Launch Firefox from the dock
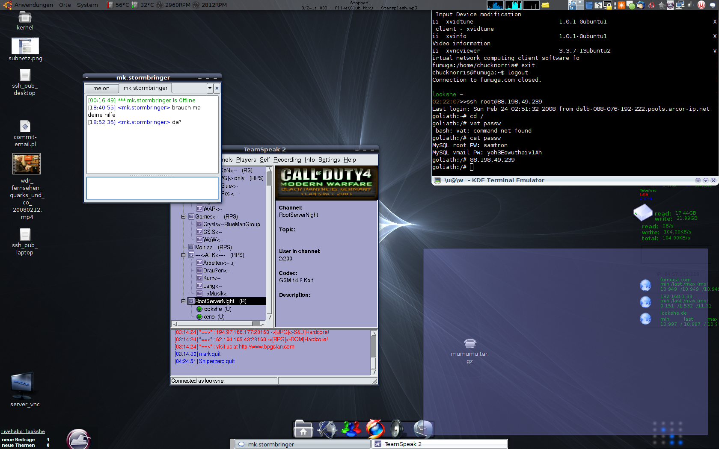 point(375,428)
